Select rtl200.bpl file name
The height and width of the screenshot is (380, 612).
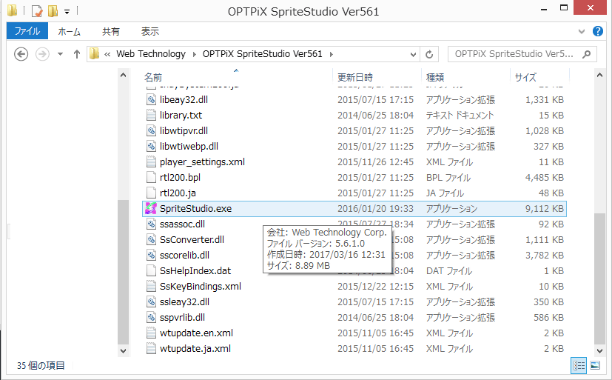click(180, 177)
